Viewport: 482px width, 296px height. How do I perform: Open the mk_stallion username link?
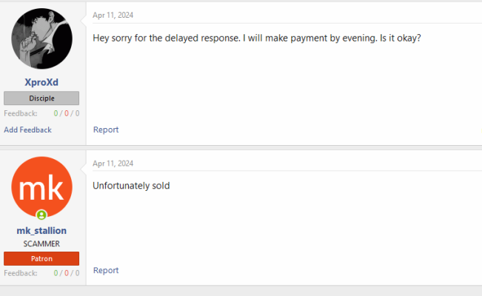click(41, 231)
